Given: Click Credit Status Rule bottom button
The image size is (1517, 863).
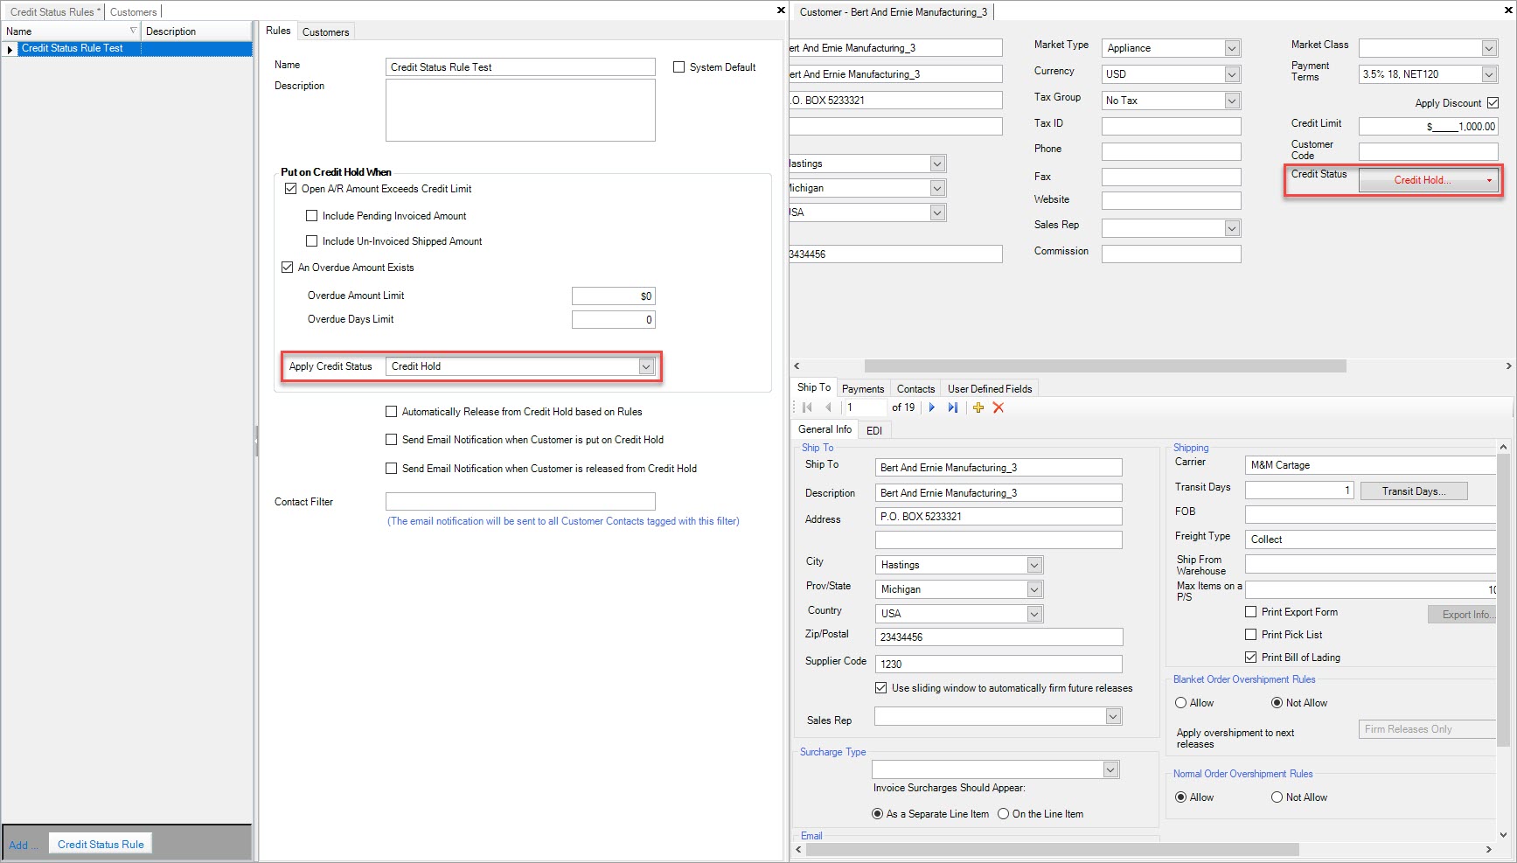Looking at the screenshot, I should coord(101,844).
